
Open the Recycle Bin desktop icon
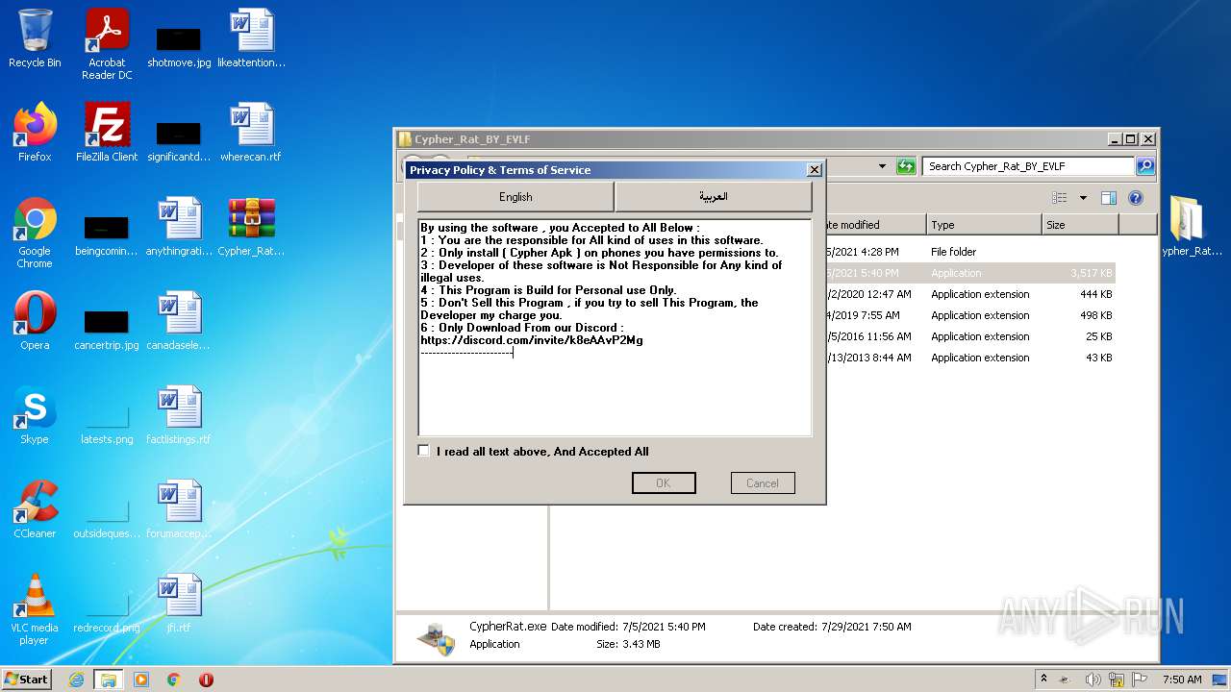pyautogui.click(x=35, y=39)
